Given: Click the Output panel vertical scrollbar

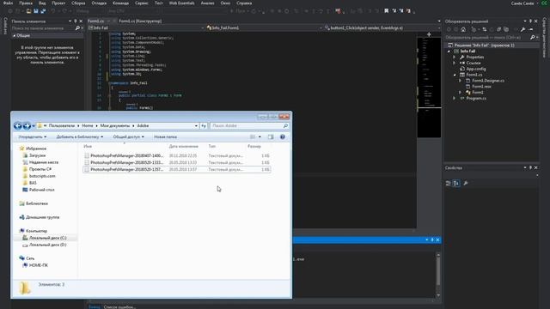Looking at the screenshot, I should tap(437, 275).
